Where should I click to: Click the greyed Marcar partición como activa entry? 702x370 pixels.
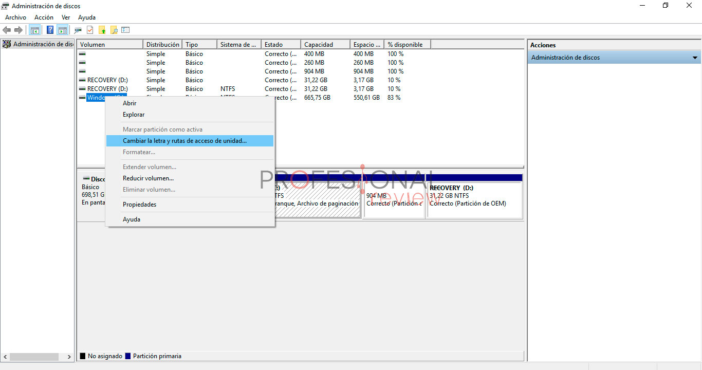pos(190,129)
